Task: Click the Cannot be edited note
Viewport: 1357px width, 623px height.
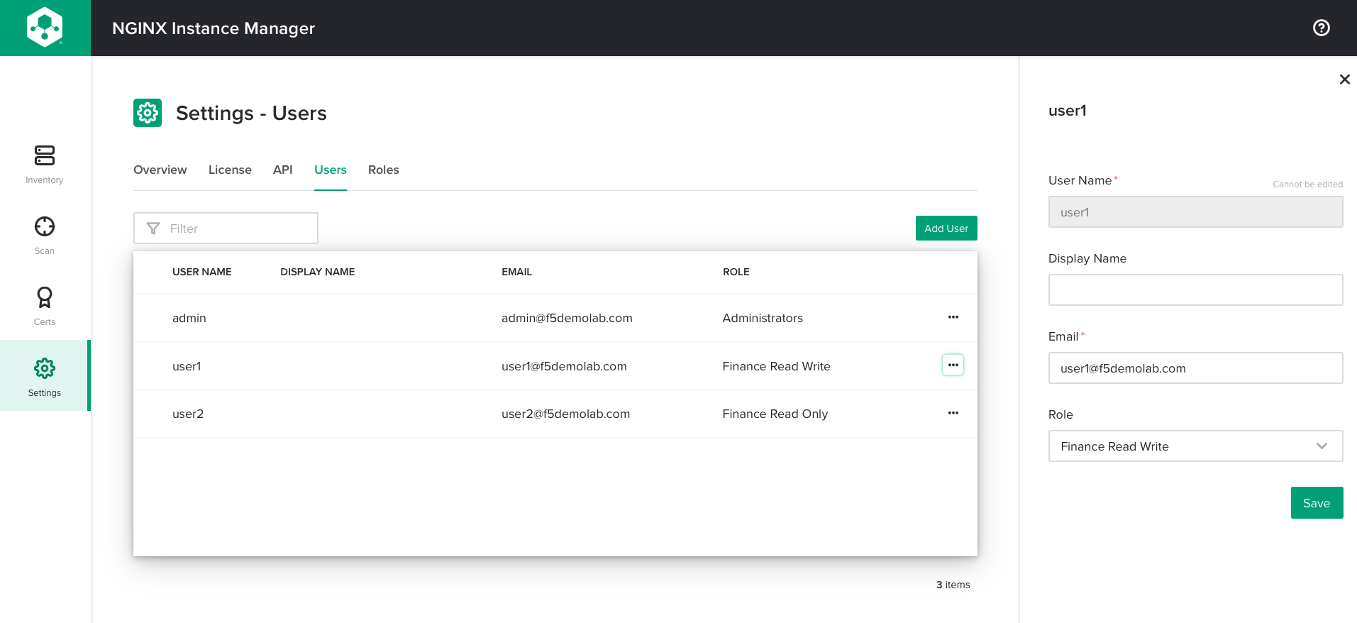Action: pos(1307,184)
